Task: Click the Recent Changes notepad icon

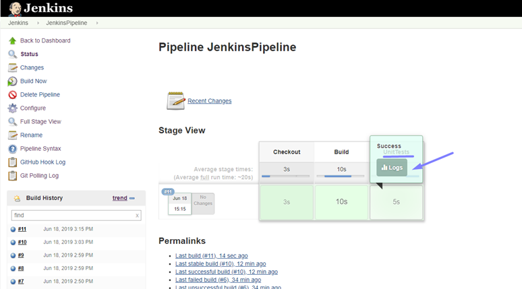Action: (176, 101)
